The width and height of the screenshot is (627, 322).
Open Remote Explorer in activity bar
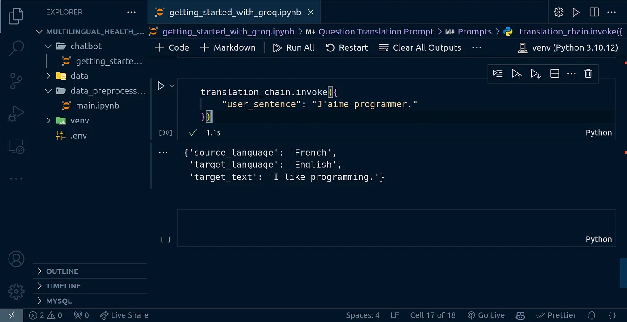[x=17, y=146]
